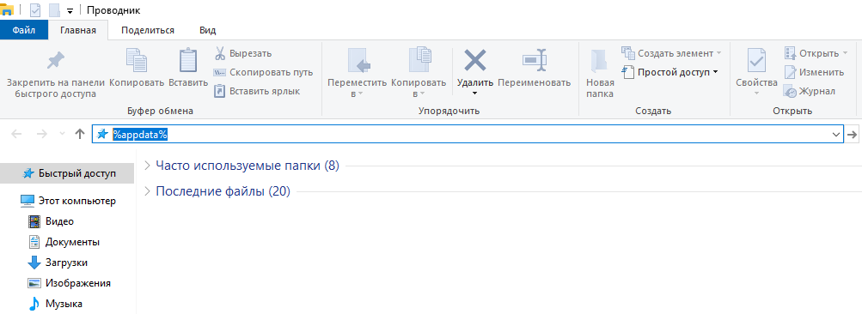
Task: Click Скопировать путь button
Action: pyautogui.click(x=263, y=72)
